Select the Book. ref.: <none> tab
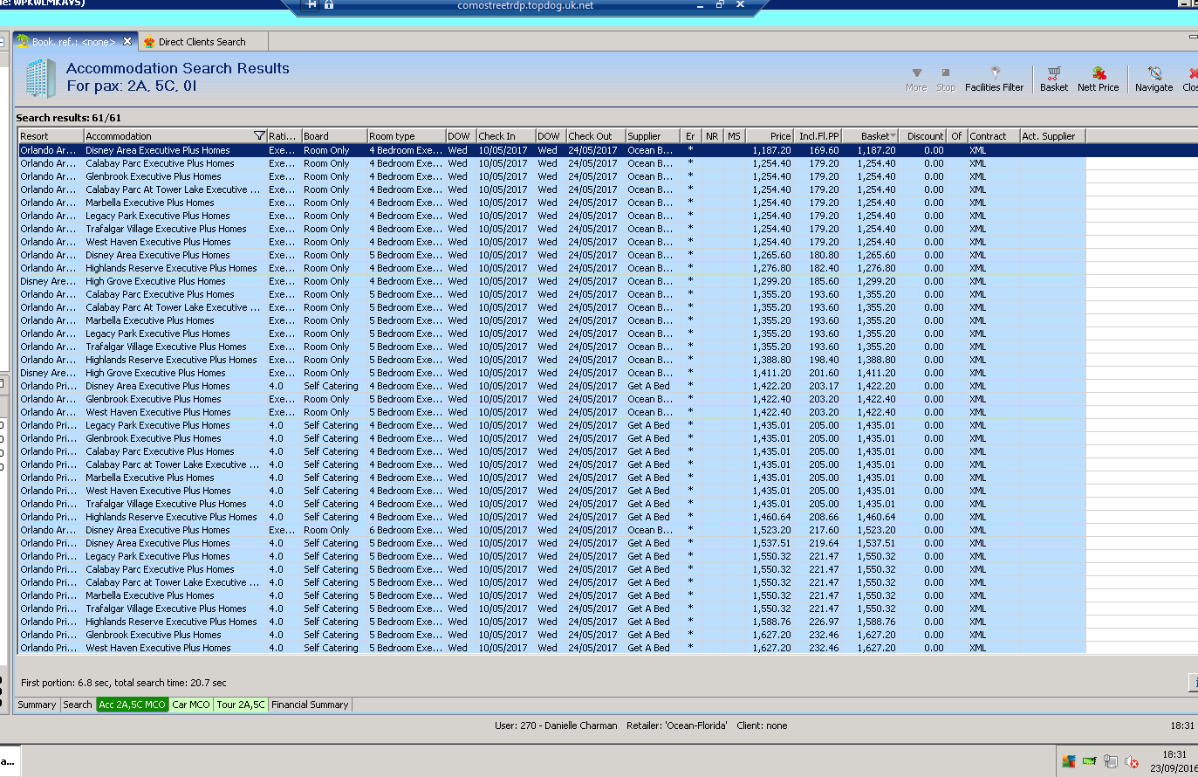Screen dimensions: 1198x777 (x=75, y=41)
